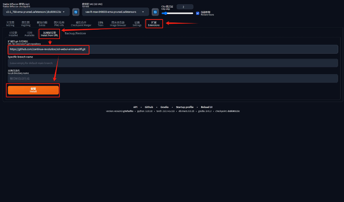Open the PNG Info tab
The image size is (344, 202).
point(59,24)
